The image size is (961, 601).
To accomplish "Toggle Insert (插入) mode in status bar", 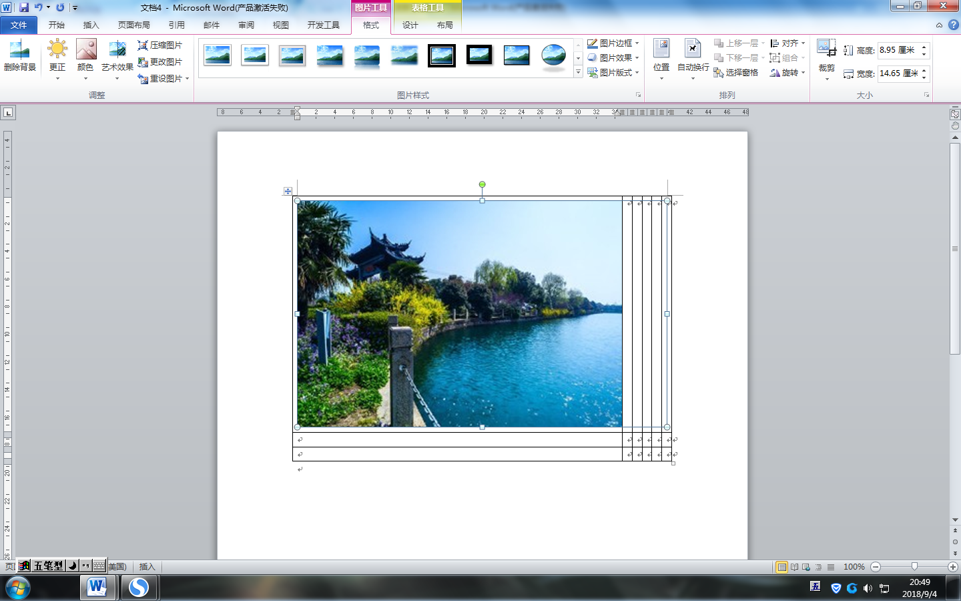I will pos(147,567).
